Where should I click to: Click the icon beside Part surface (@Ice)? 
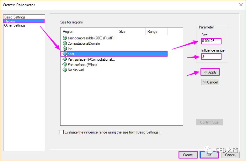[65, 64]
